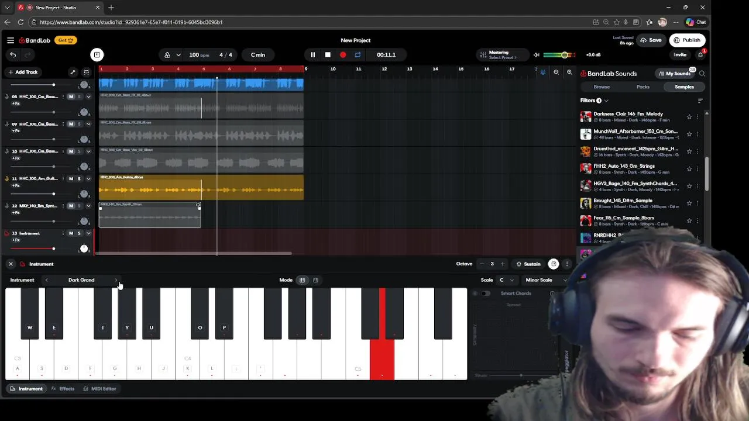Viewport: 749px width, 421px height.
Task: Switch to the Effects tab
Action: point(63,389)
